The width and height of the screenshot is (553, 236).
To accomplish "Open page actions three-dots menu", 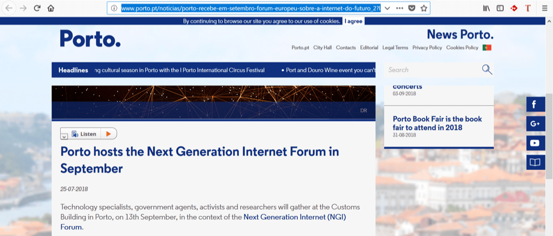I will (400, 8).
